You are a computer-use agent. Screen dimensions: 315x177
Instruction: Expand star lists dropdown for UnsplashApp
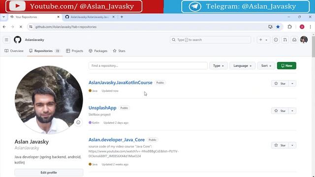[x=292, y=111]
